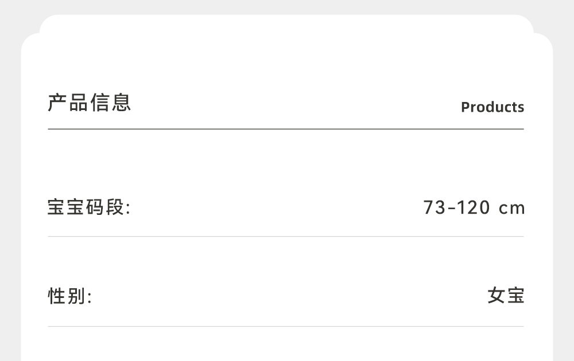Click the dark divider under 产品信息
Image resolution: width=574 pixels, height=361 pixels.
tap(286, 129)
